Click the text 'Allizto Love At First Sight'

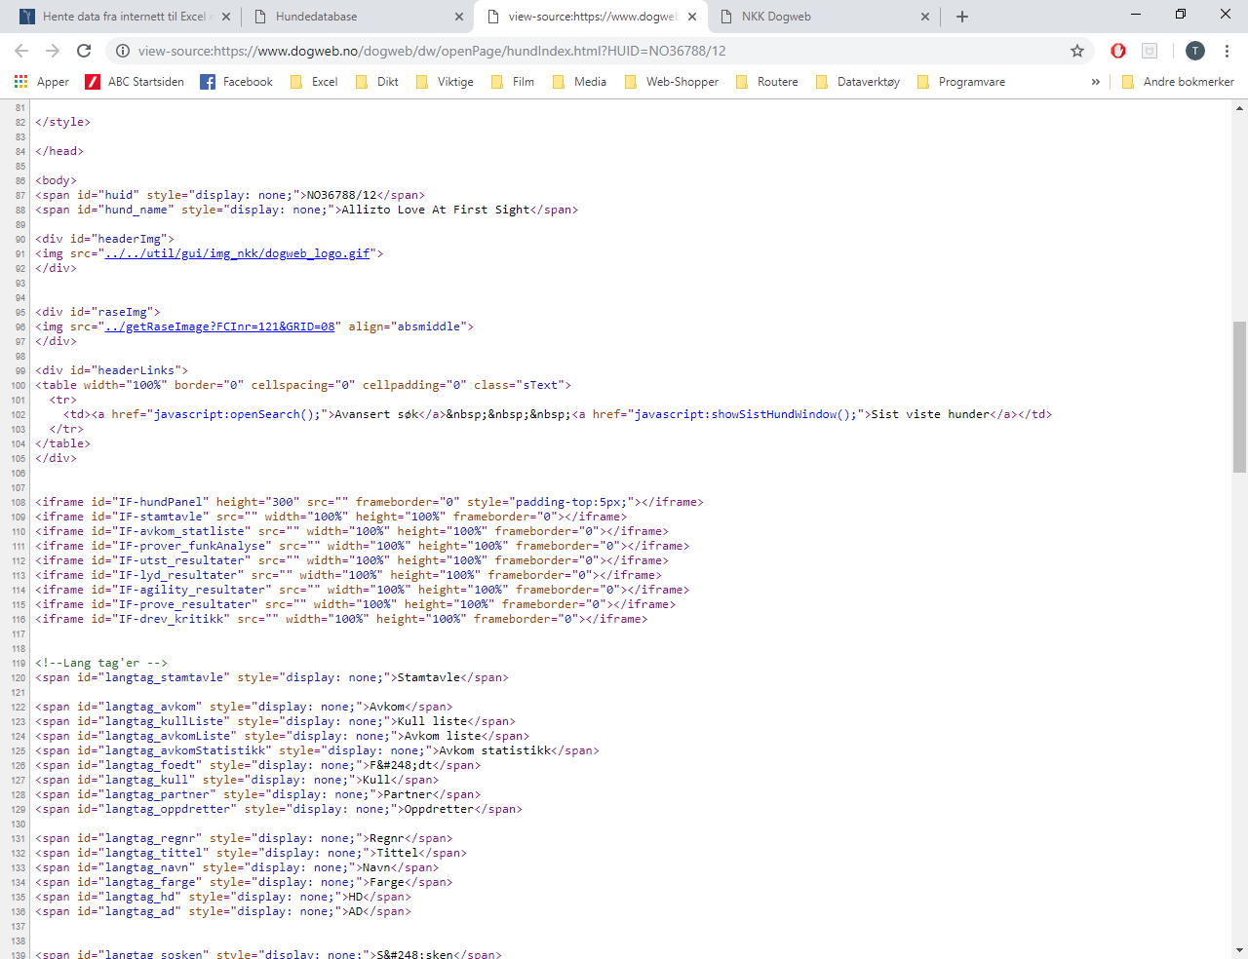click(x=436, y=210)
